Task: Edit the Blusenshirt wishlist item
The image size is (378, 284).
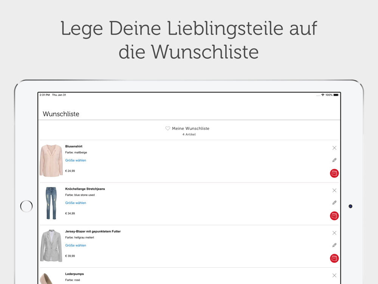Action: (334, 160)
